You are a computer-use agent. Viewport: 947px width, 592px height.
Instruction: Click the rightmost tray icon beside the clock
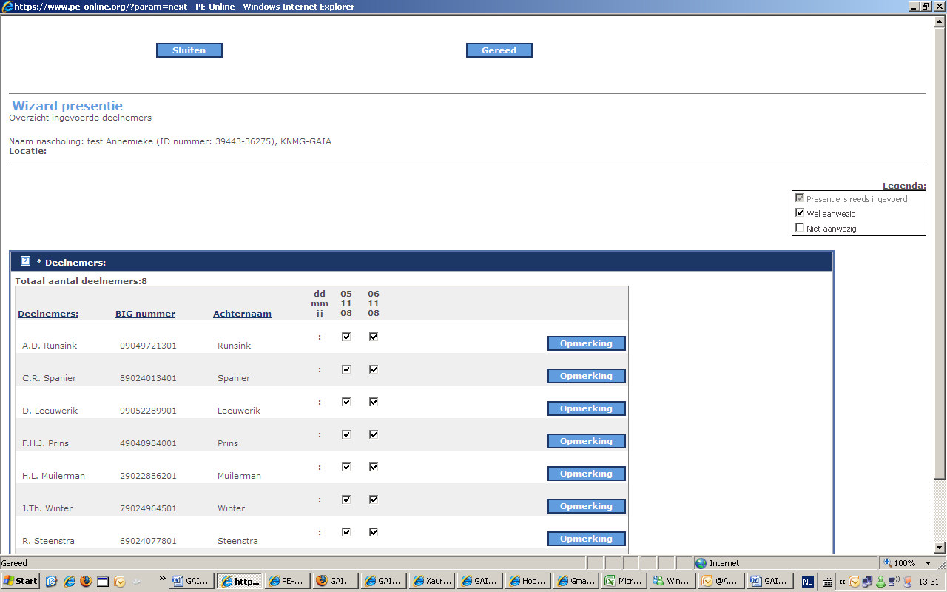[x=908, y=582]
